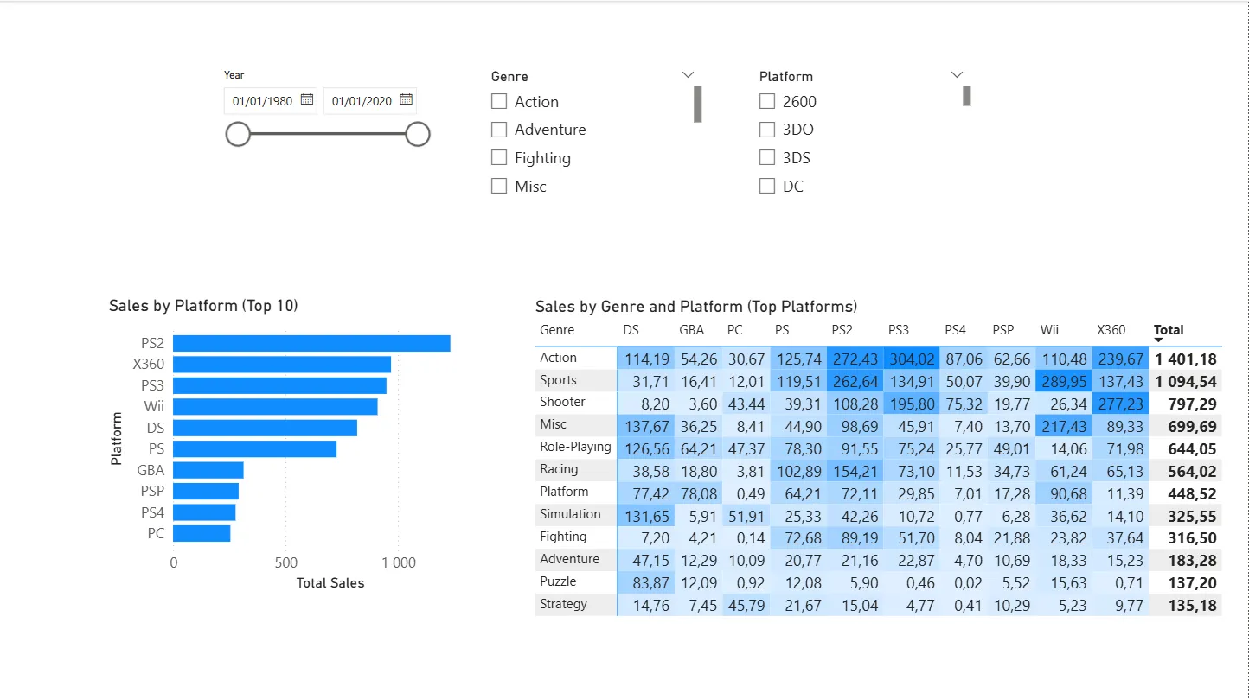1249x699 pixels.
Task: Click the 217,43 Misc Wii cell
Action: click(1063, 426)
